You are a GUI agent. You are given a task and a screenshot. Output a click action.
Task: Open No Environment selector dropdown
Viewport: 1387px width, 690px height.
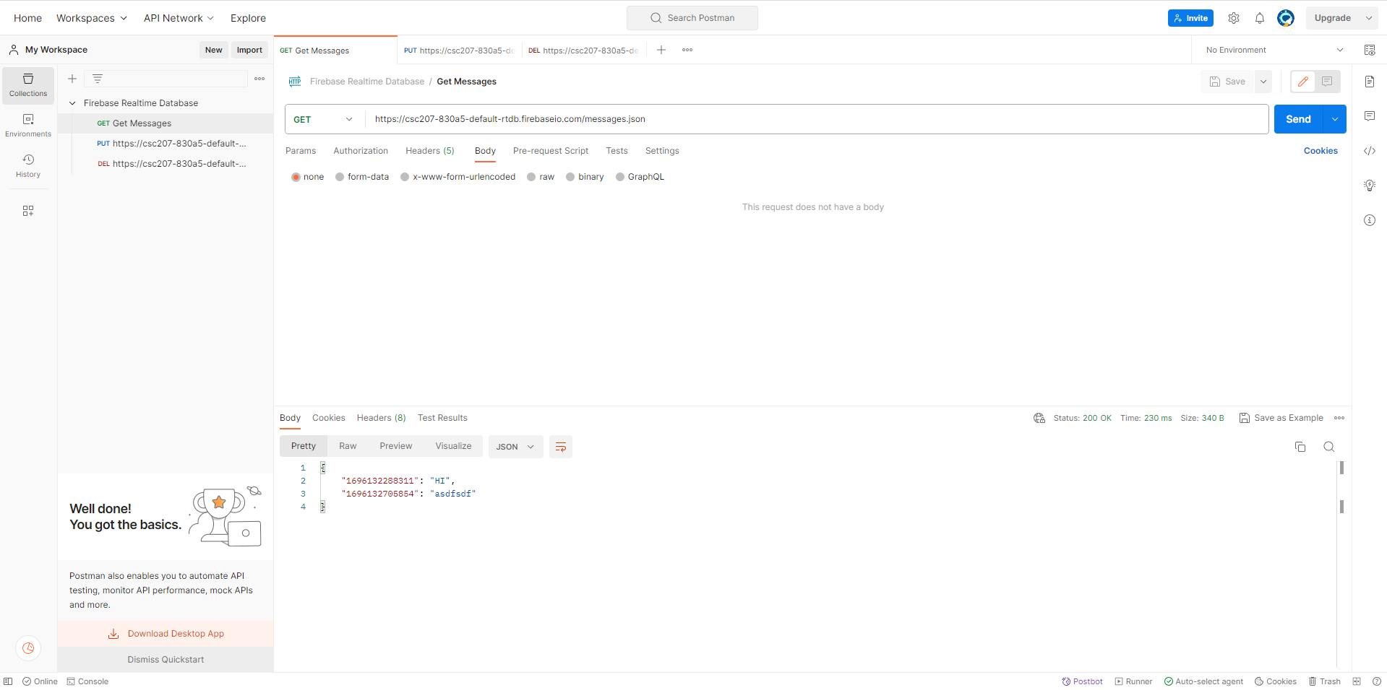(x=1274, y=50)
